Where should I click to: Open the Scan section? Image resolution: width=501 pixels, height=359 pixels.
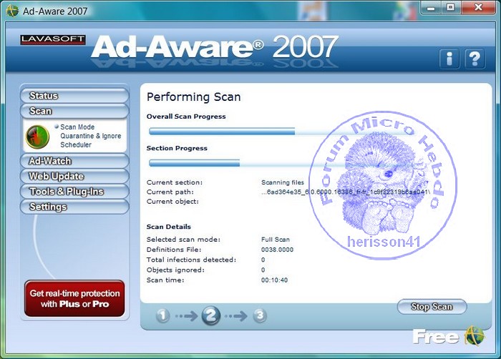74,111
